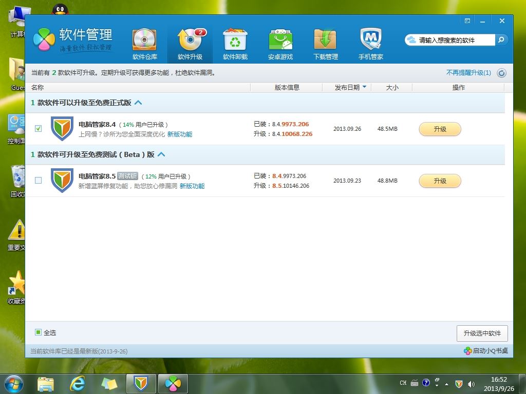Click the 大小 column header
Image resolution: width=526 pixels, height=394 pixels.
point(392,87)
